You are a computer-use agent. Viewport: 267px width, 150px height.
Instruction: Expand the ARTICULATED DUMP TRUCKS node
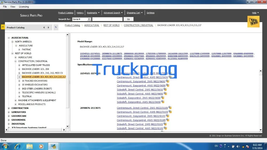[19, 65]
